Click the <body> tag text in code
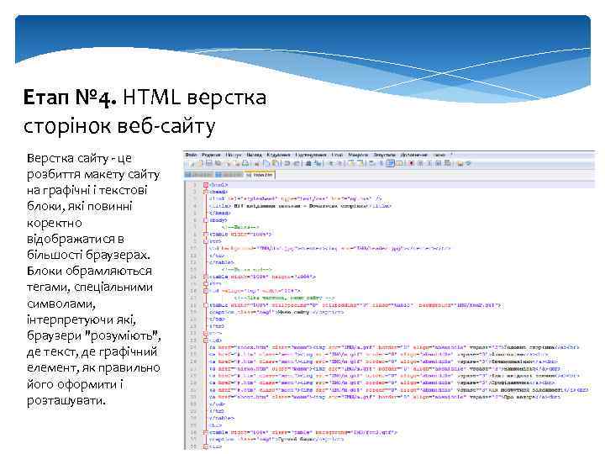 pyautogui.click(x=218, y=220)
